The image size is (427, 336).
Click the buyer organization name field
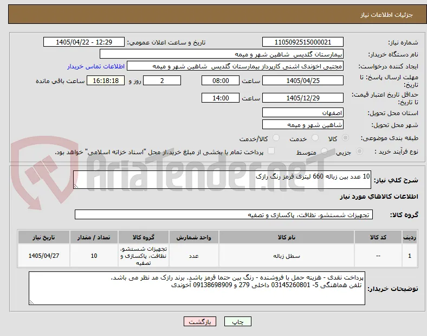[222, 54]
